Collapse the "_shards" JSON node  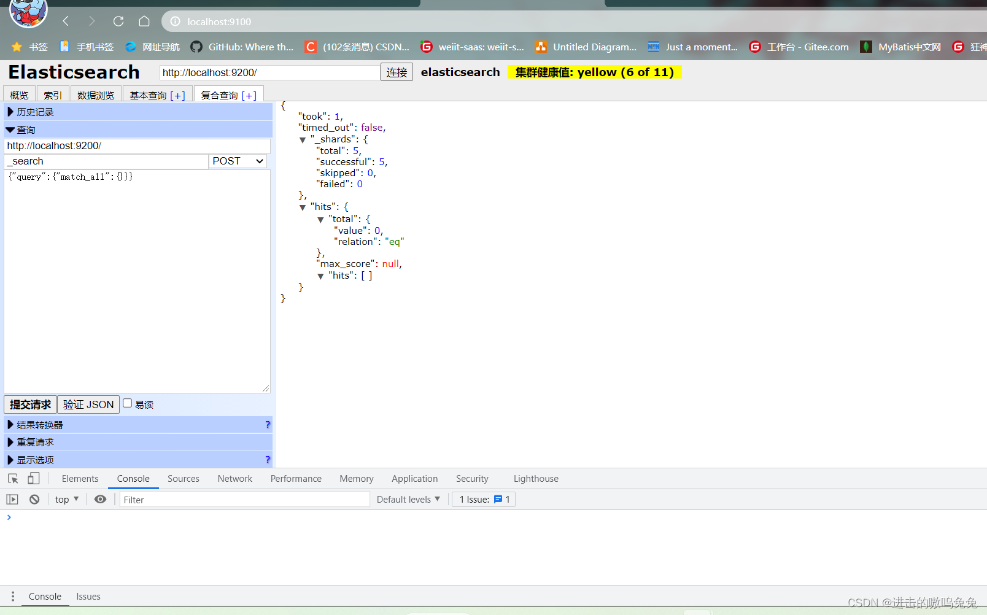click(x=303, y=140)
